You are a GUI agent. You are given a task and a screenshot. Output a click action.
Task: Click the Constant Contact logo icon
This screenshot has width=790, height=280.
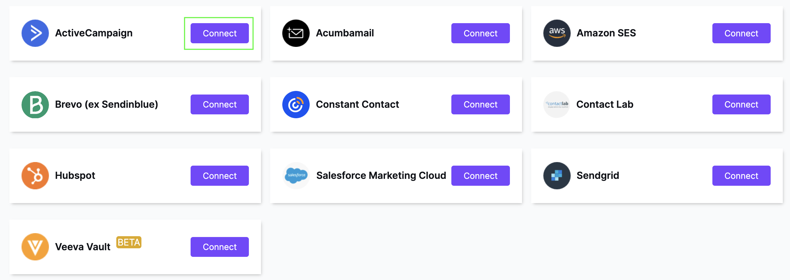296,104
